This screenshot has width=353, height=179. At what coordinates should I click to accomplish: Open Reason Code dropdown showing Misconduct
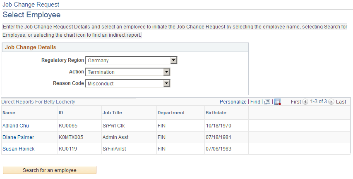[x=127, y=83]
